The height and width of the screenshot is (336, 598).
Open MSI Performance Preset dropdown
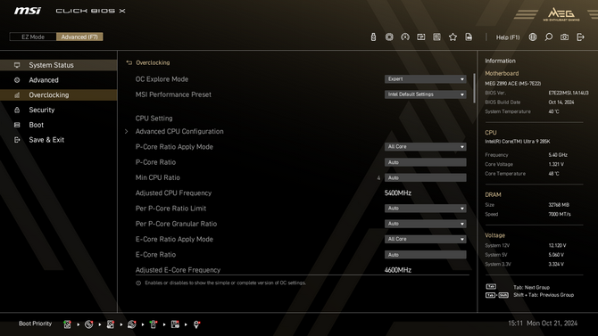click(425, 94)
